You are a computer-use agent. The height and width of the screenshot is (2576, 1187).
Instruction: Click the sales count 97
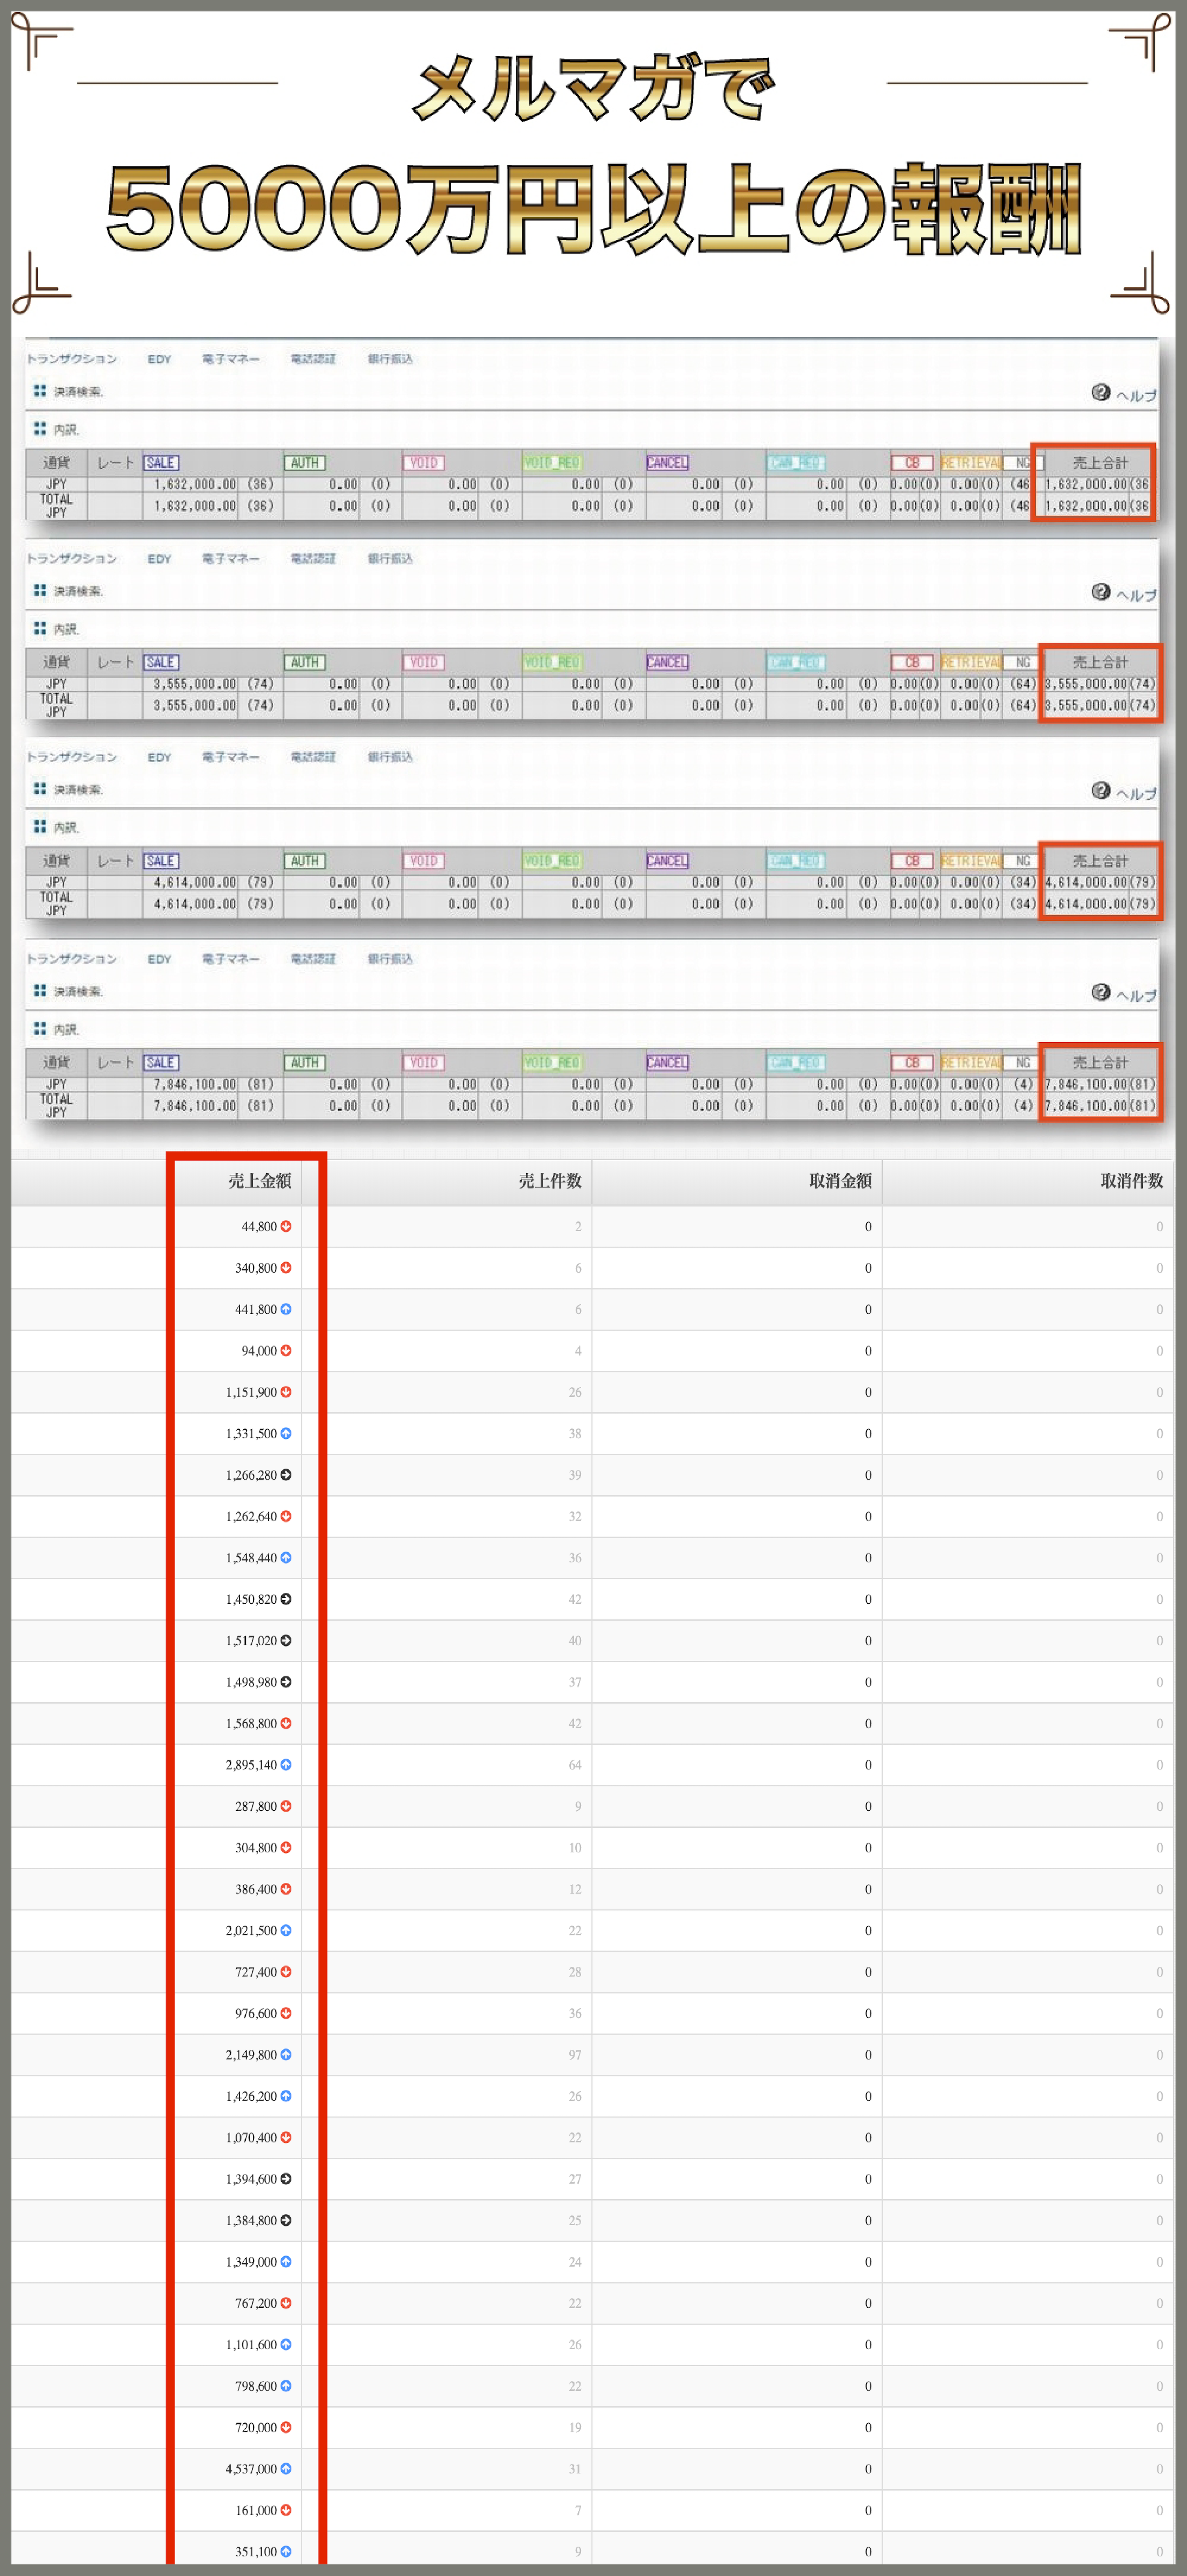point(575,2055)
